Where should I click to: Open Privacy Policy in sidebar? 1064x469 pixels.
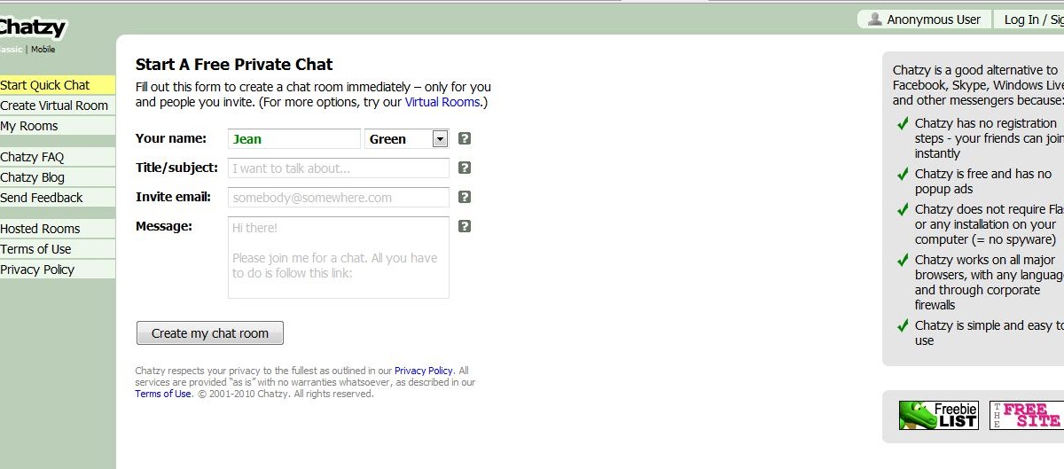click(x=58, y=270)
